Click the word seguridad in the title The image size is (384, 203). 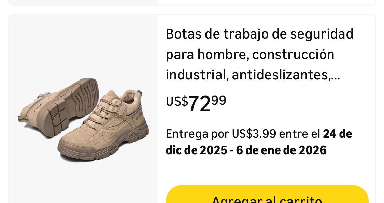[x=322, y=34]
